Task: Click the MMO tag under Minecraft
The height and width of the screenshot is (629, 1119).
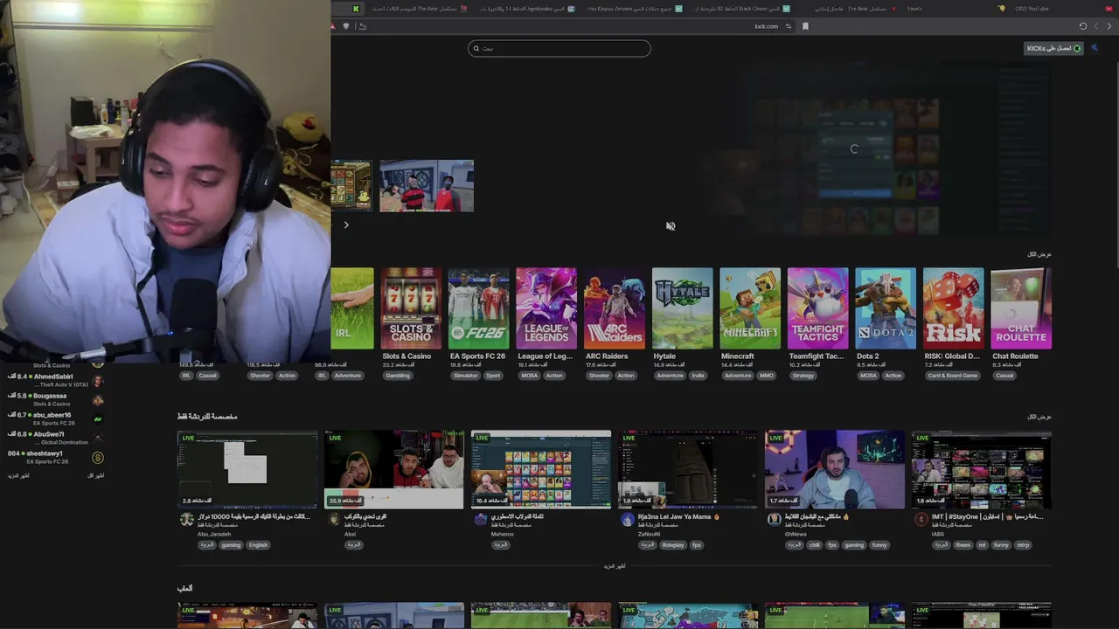Action: 767,376
